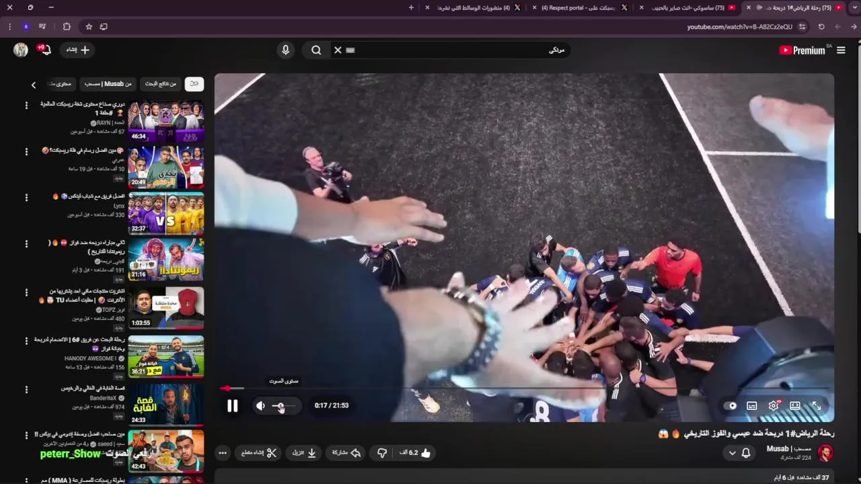This screenshot has width=861, height=484.
Task: Bookmark this page with the star icon
Action: (89, 27)
